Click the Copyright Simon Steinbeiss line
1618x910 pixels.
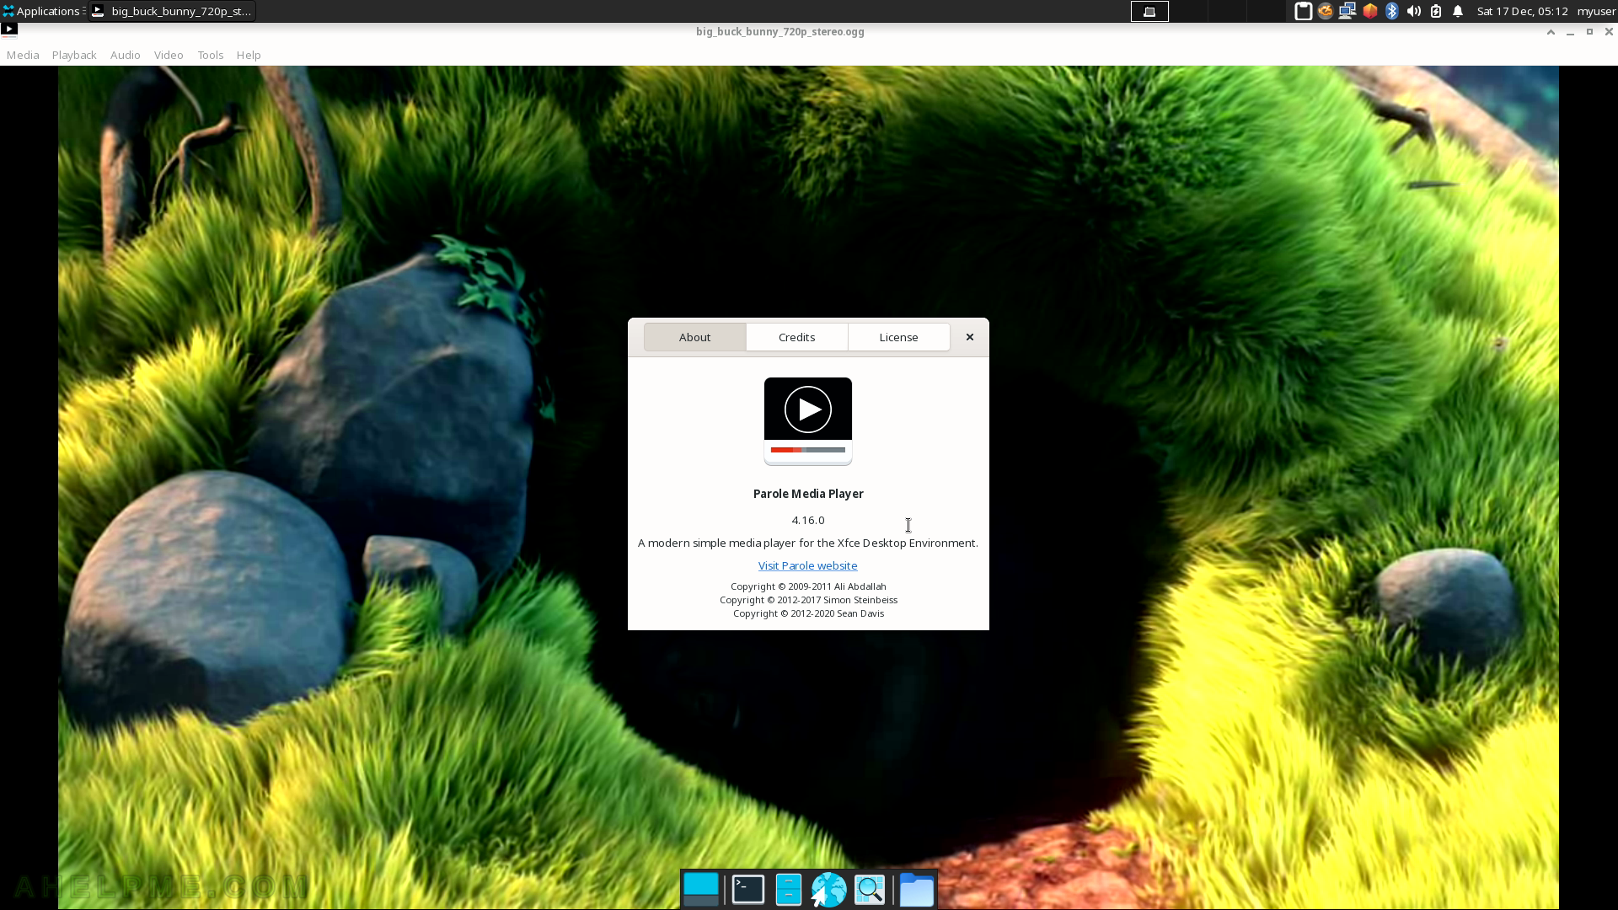click(x=808, y=600)
